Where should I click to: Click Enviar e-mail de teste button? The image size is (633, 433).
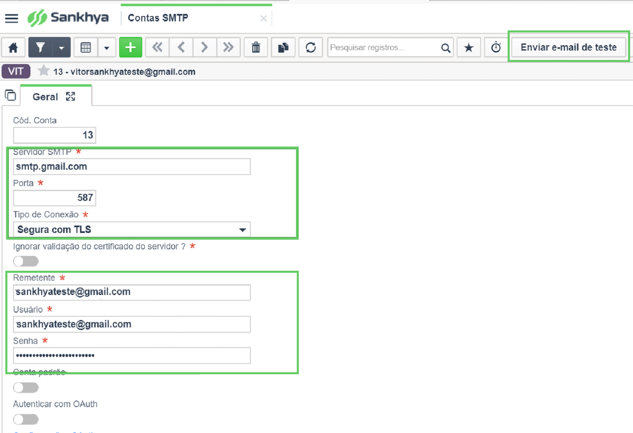pos(568,47)
